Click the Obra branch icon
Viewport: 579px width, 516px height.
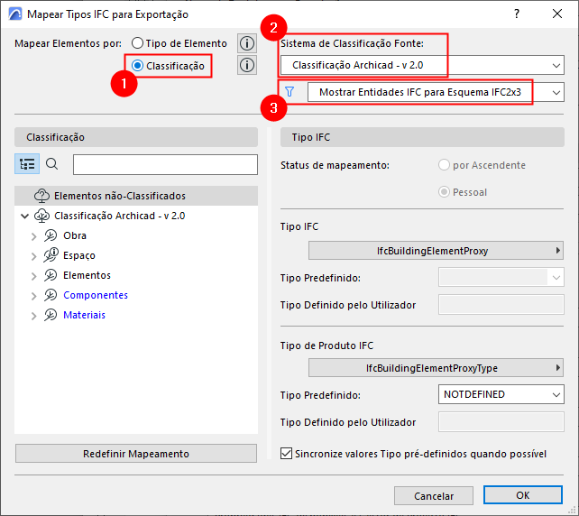pos(51,235)
